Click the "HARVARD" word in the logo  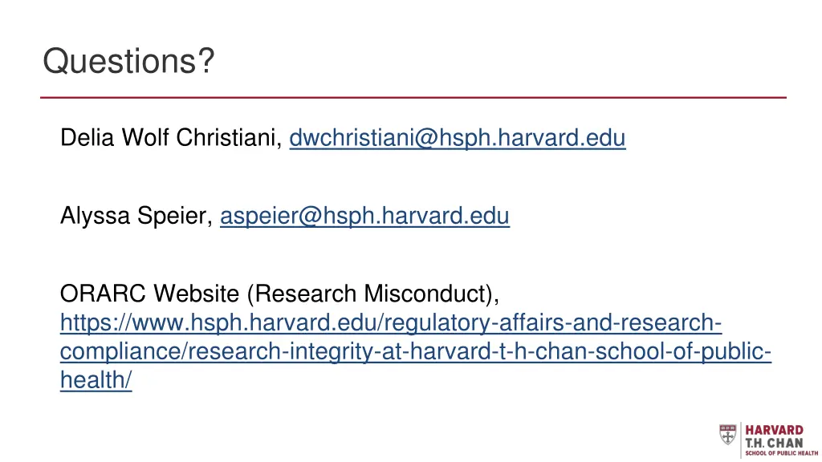coord(775,431)
